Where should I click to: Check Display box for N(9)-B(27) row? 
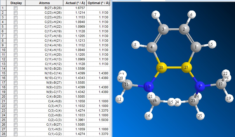coord(15,82)
